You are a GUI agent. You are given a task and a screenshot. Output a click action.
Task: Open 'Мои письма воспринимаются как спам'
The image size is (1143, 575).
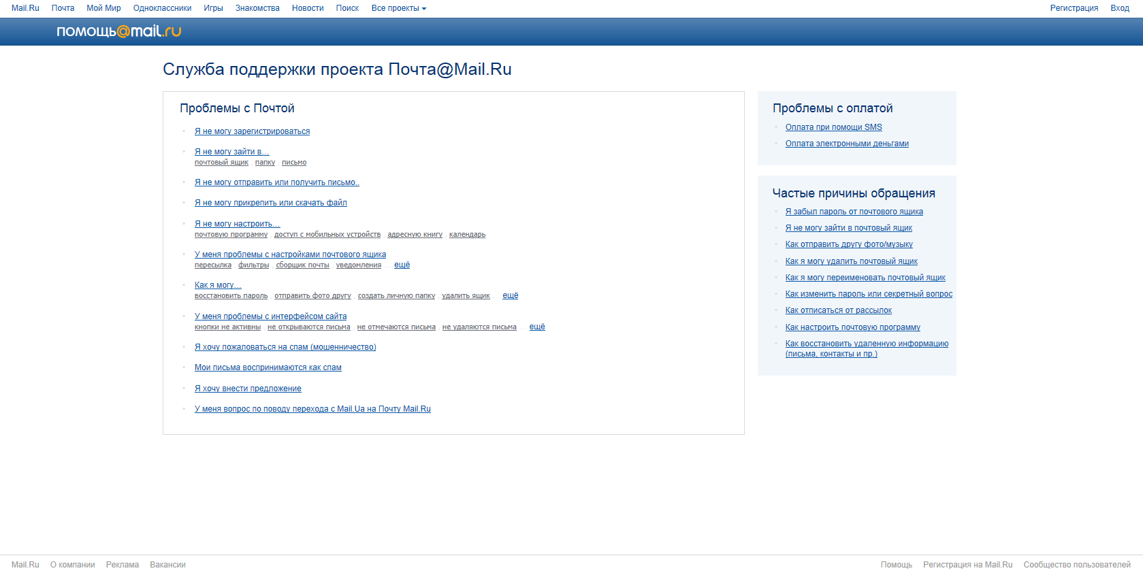tap(268, 367)
